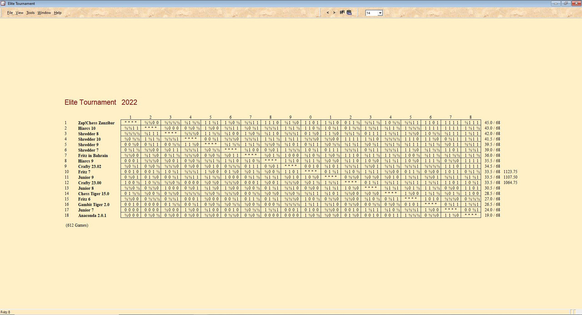
Task: Restore down the Elite Tournament window
Action: [x=567, y=3]
